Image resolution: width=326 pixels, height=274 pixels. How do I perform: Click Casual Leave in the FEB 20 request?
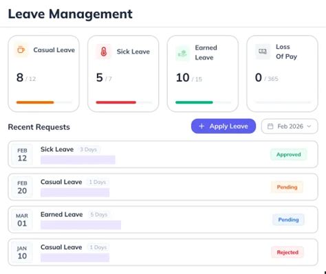[x=61, y=182]
